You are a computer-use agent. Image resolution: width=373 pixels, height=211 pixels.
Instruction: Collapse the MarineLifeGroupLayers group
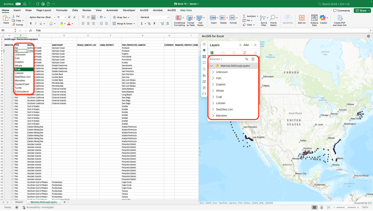coord(211,66)
